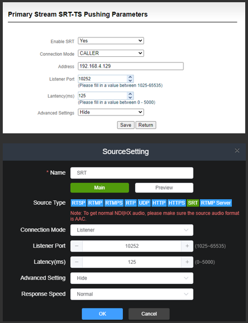Viewport: 248px width, 323px height.
Task: Click down arrow on Lantency(ms) spinner
Action: coord(130,98)
